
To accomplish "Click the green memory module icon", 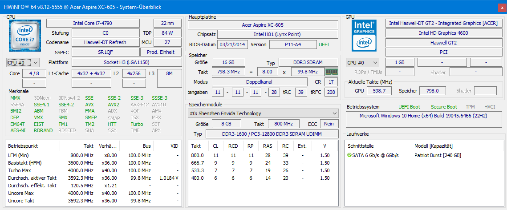I will coord(332,72).
